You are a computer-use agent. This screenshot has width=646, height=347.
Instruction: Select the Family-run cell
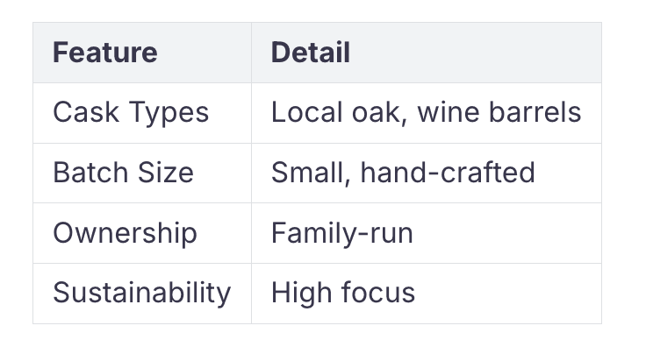tap(427, 233)
